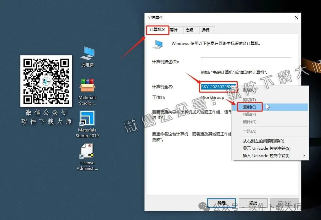Image resolution: width=321 pixels, height=220 pixels.
Task: Click the computer monitor icon in the dialog
Action: tap(157, 44)
